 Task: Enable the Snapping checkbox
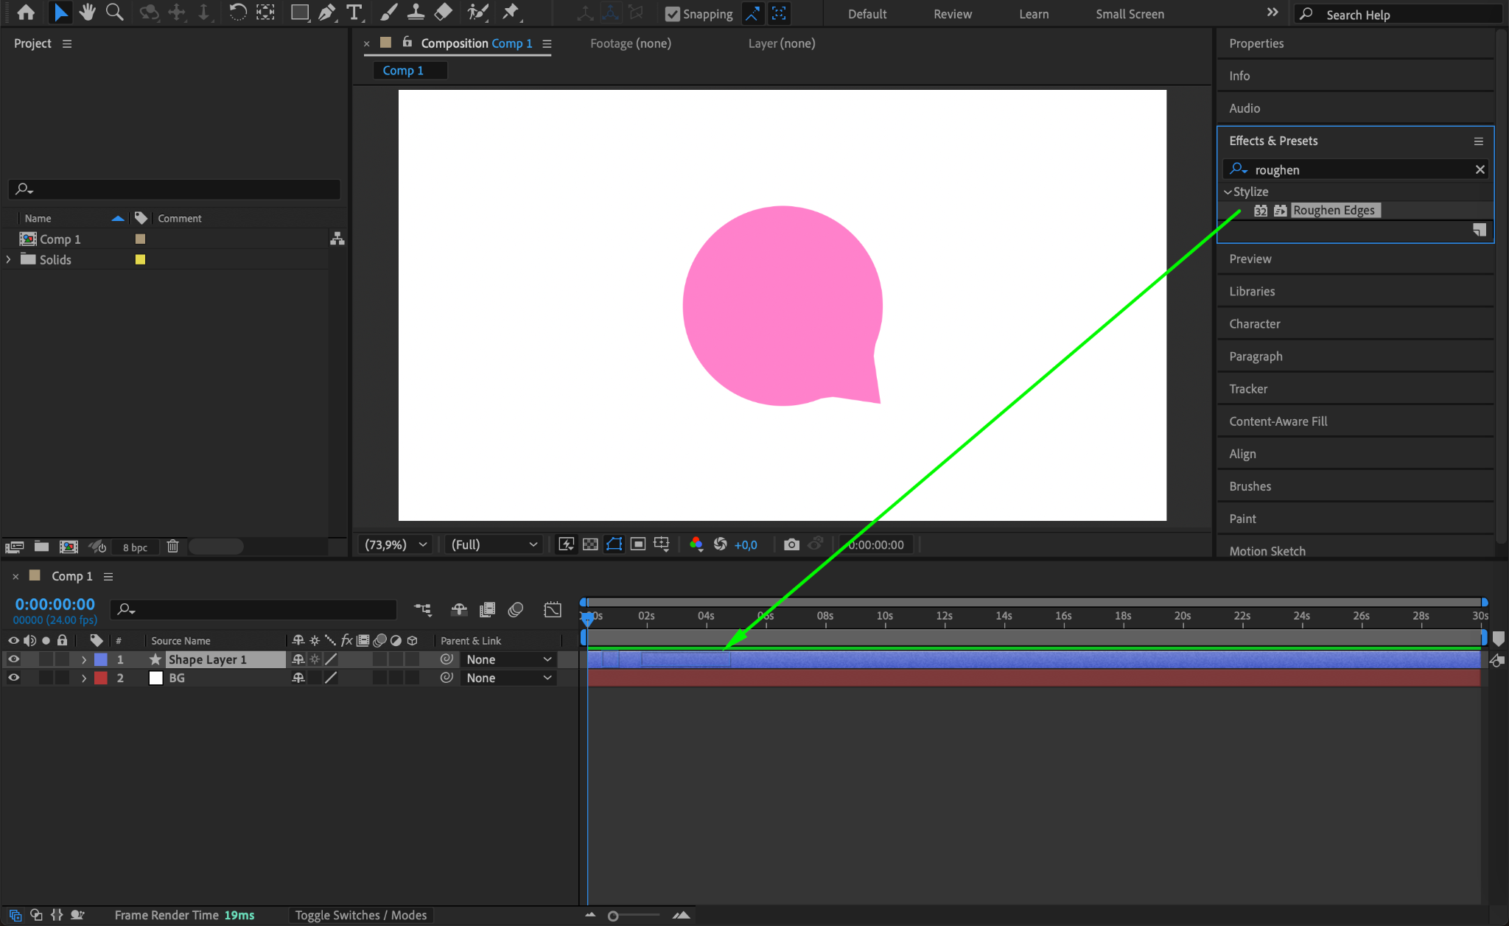[x=672, y=14]
